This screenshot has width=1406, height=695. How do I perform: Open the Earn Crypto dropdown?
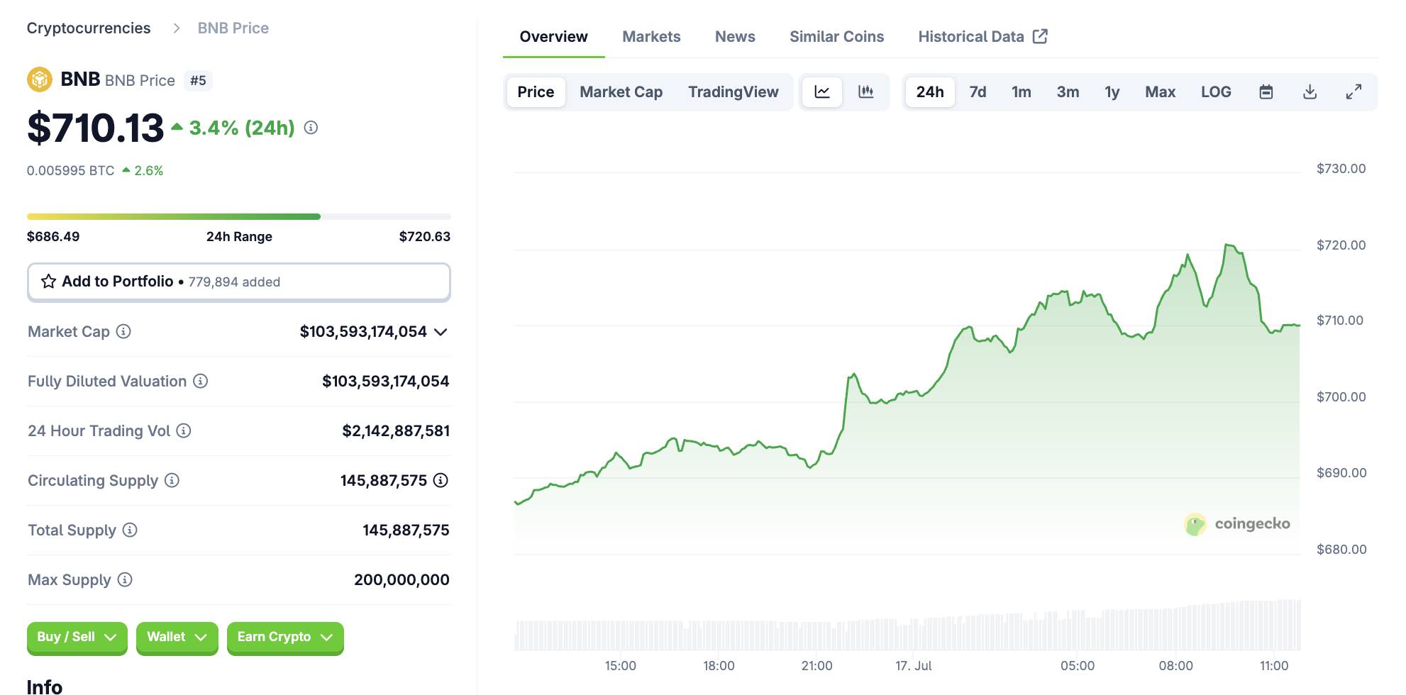click(x=285, y=637)
